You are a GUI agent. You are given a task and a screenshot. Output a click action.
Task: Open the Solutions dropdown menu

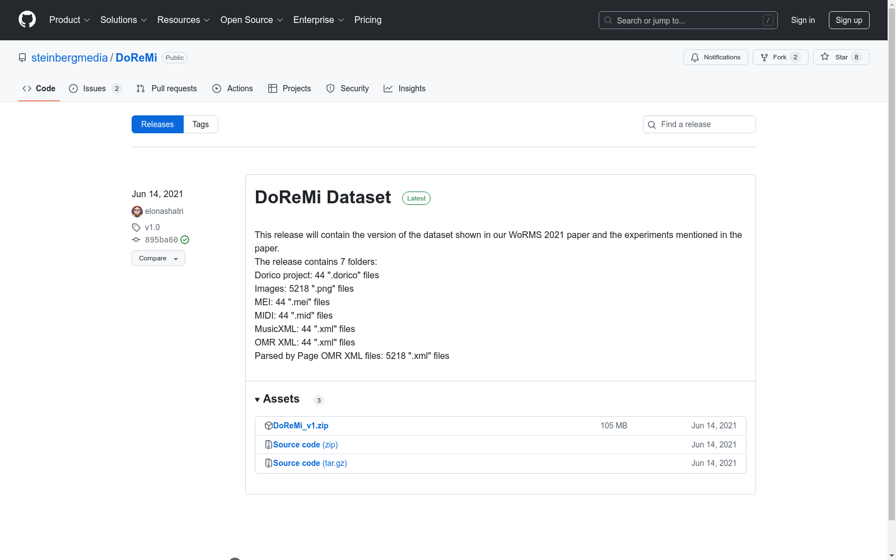(x=123, y=20)
